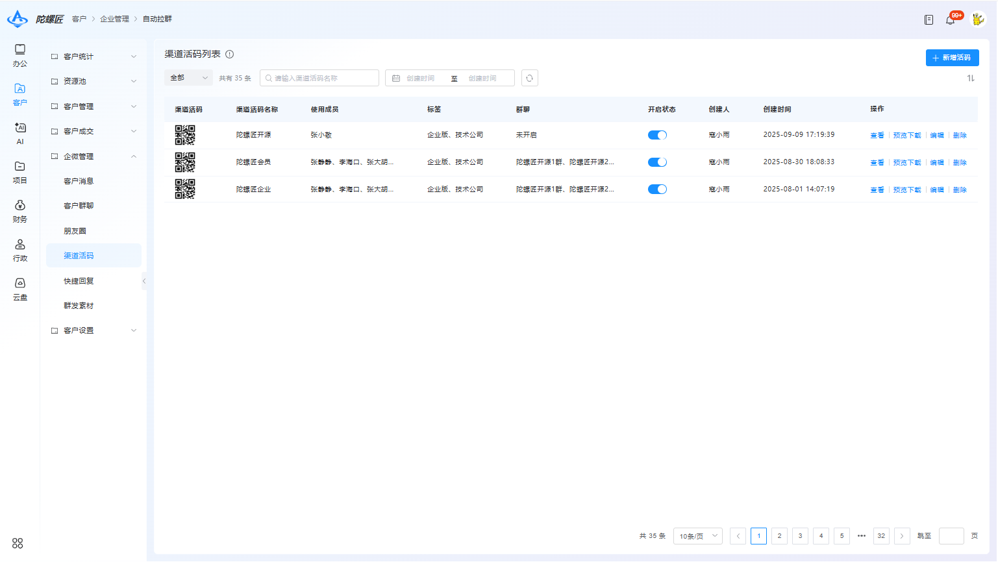Viewport: 998px width, 562px height.
Task: Open the QR code for 陀螺匠企业
Action: pos(185,189)
